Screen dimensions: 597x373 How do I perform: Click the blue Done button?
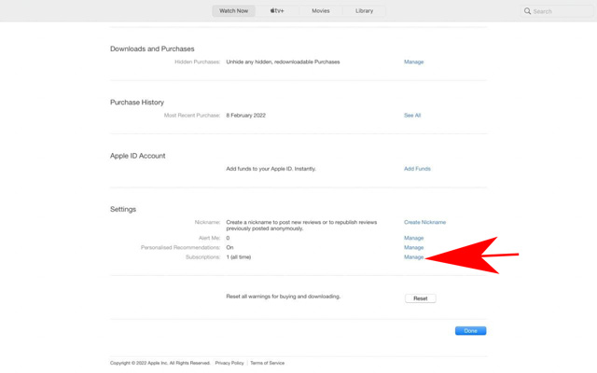tap(470, 331)
